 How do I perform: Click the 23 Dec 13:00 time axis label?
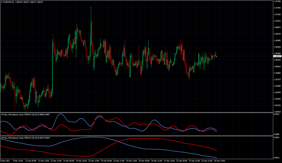207,161
